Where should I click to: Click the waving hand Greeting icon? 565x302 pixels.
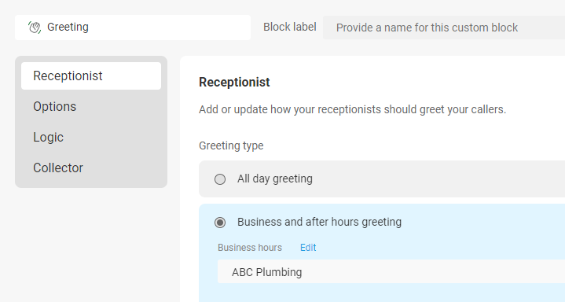point(35,27)
